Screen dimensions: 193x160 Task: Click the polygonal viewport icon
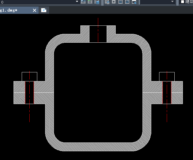[120, 2]
